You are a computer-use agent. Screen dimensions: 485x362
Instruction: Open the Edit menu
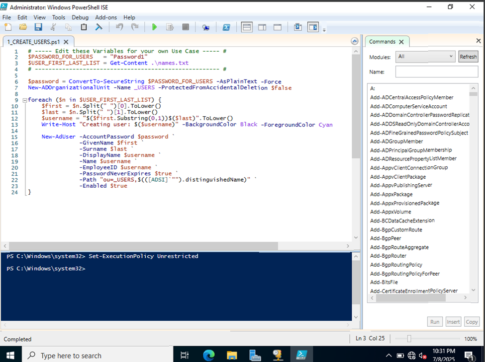(22, 17)
